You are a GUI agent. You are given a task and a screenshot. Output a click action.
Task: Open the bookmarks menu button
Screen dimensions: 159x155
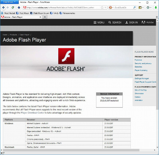point(141,8)
